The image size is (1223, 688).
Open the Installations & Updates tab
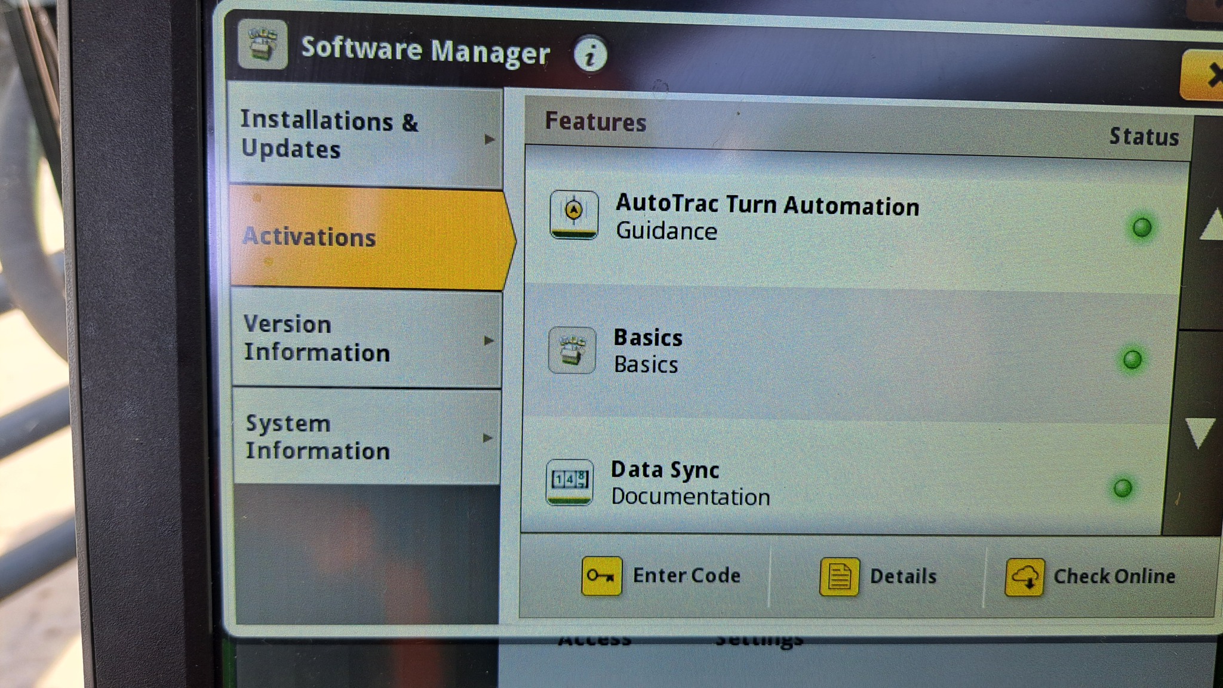click(365, 135)
